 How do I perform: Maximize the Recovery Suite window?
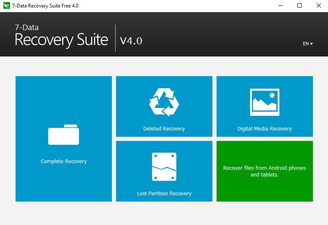(x=300, y=5)
